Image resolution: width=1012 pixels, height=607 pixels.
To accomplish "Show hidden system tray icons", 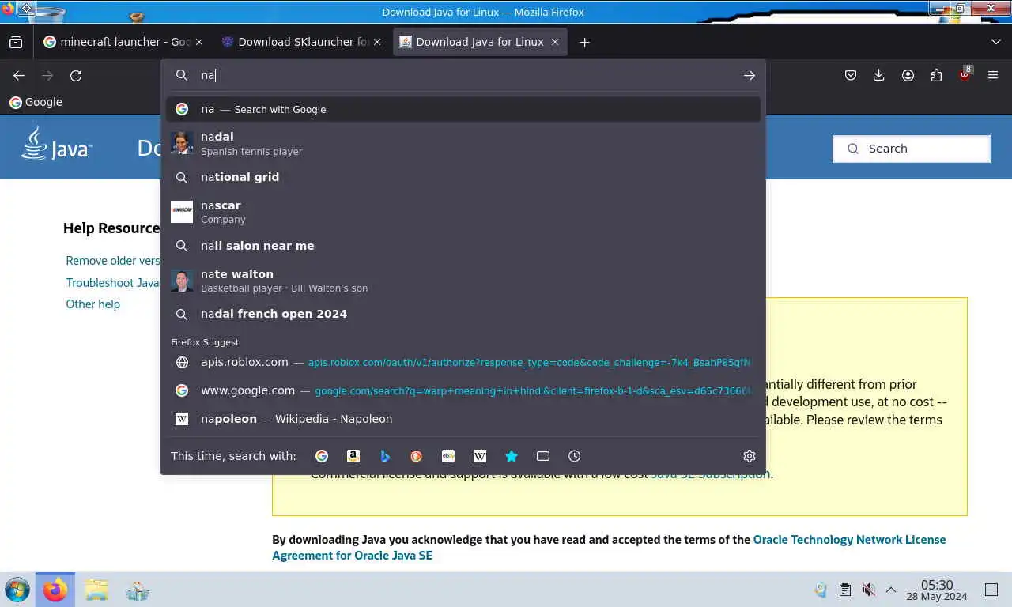I will (890, 590).
